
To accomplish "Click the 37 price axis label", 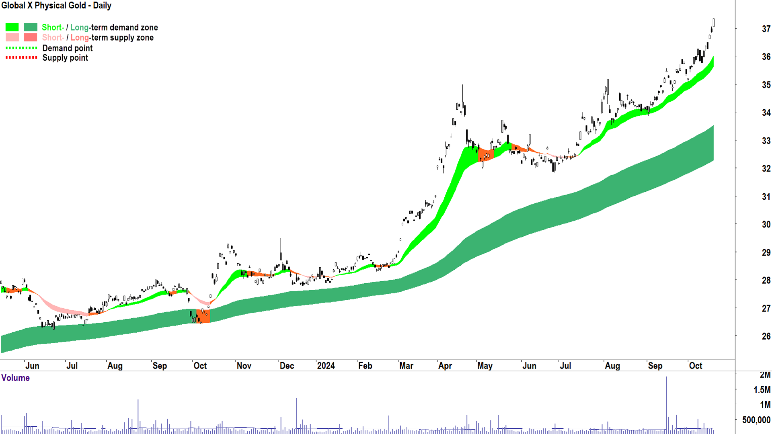I will 766,29.
